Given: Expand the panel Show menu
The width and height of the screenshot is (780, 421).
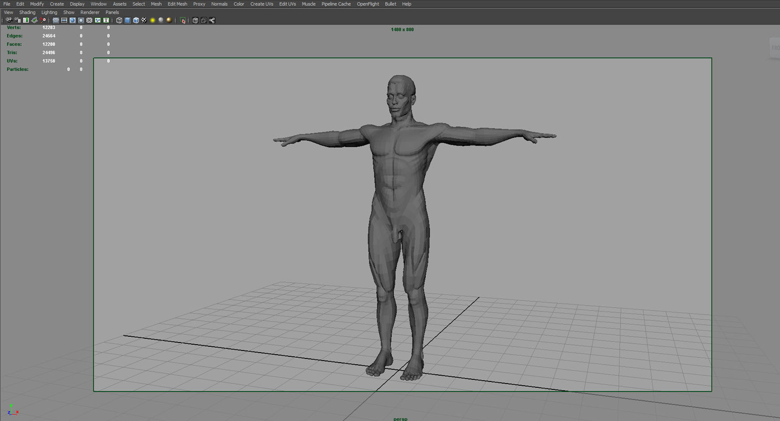Looking at the screenshot, I should pyautogui.click(x=69, y=12).
